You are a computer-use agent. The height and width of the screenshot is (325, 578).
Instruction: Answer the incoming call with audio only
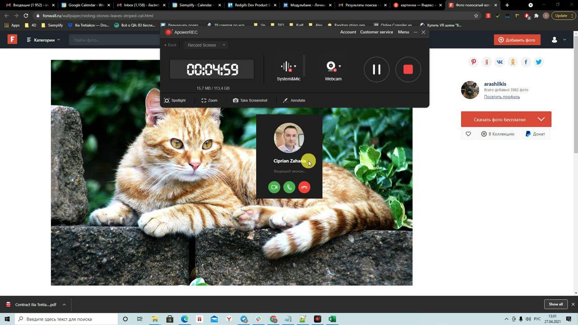click(289, 187)
